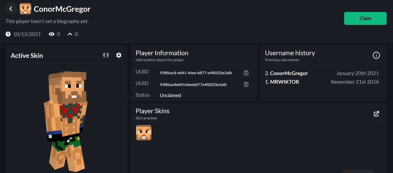Image resolution: width=393 pixels, height=173 pixels.
Task: Click the upvote chevron icon
Action: click(x=70, y=34)
